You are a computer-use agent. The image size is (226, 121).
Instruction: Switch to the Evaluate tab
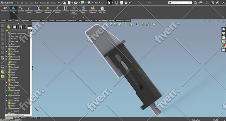coord(51,20)
